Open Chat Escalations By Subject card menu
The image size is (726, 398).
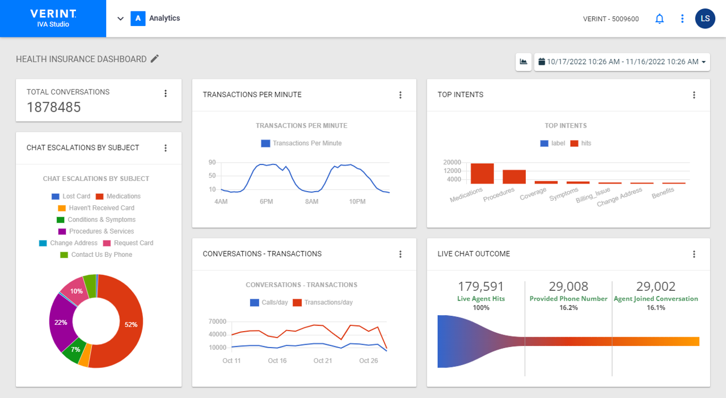[166, 148]
